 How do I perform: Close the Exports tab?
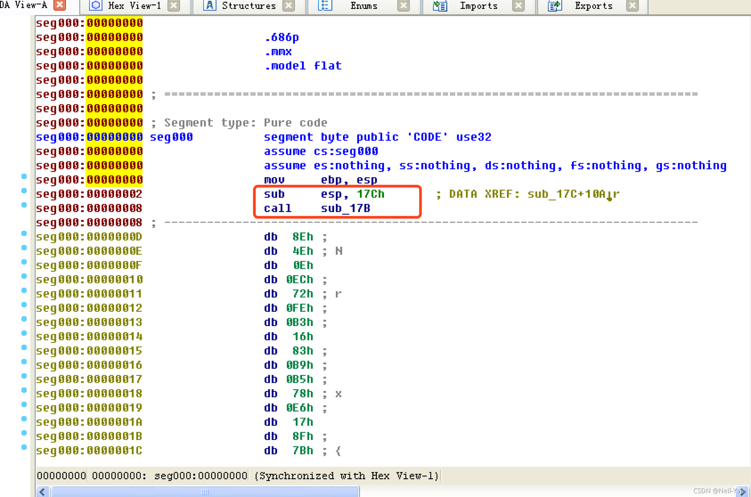click(x=632, y=5)
